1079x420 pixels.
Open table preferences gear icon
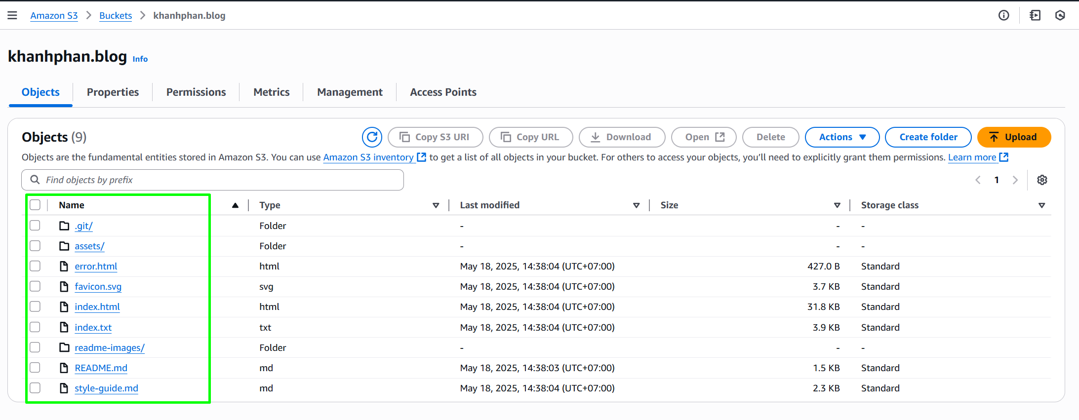click(1042, 180)
